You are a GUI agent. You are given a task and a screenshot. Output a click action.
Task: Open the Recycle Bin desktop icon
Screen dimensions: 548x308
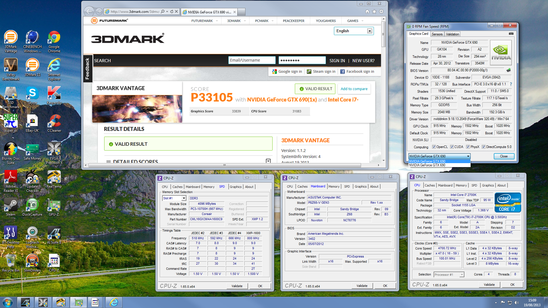point(11,263)
